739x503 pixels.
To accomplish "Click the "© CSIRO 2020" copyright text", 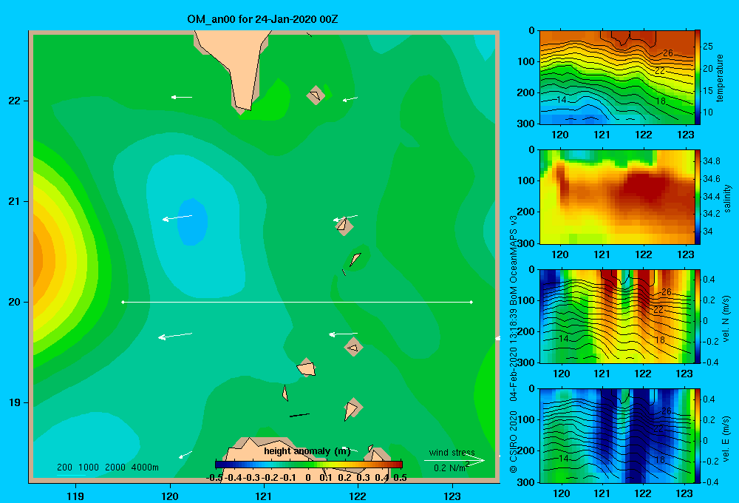I will pyautogui.click(x=514, y=442).
